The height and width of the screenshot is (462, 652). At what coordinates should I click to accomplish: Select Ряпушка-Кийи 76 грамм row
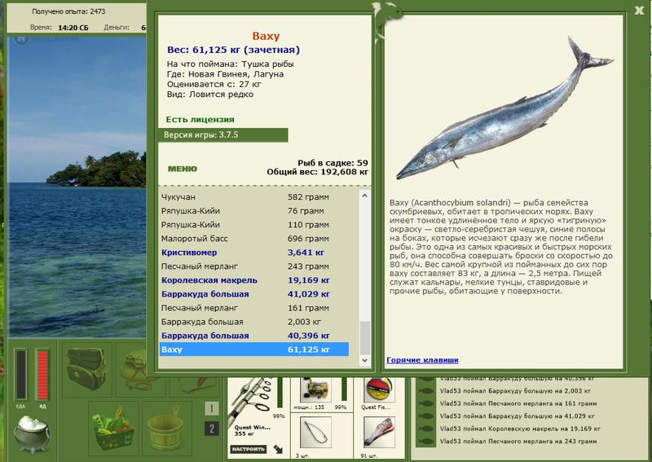coord(254,211)
